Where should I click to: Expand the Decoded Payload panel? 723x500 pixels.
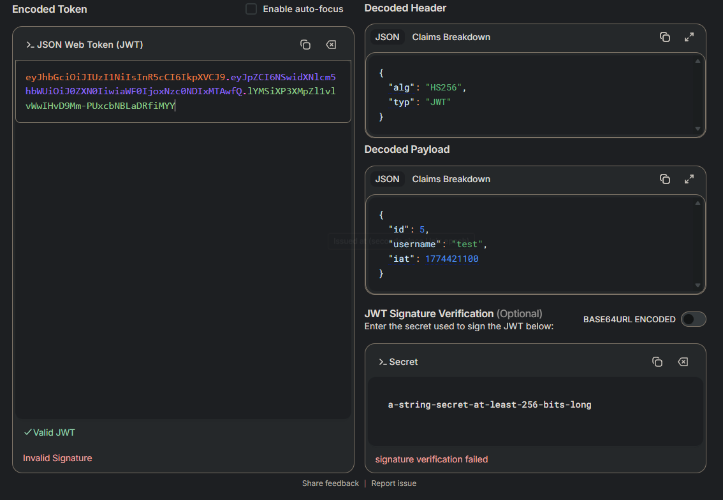point(689,179)
